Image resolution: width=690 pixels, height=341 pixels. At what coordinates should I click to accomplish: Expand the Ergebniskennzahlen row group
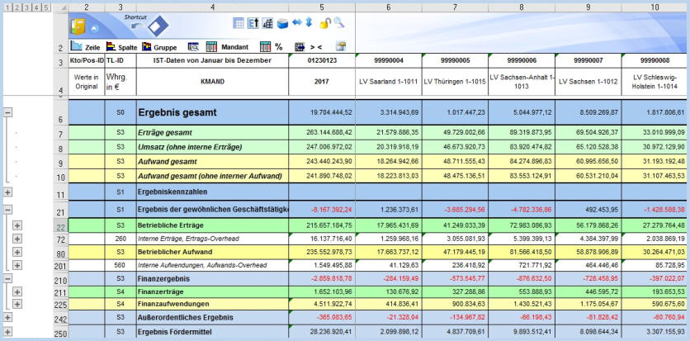click(x=8, y=193)
